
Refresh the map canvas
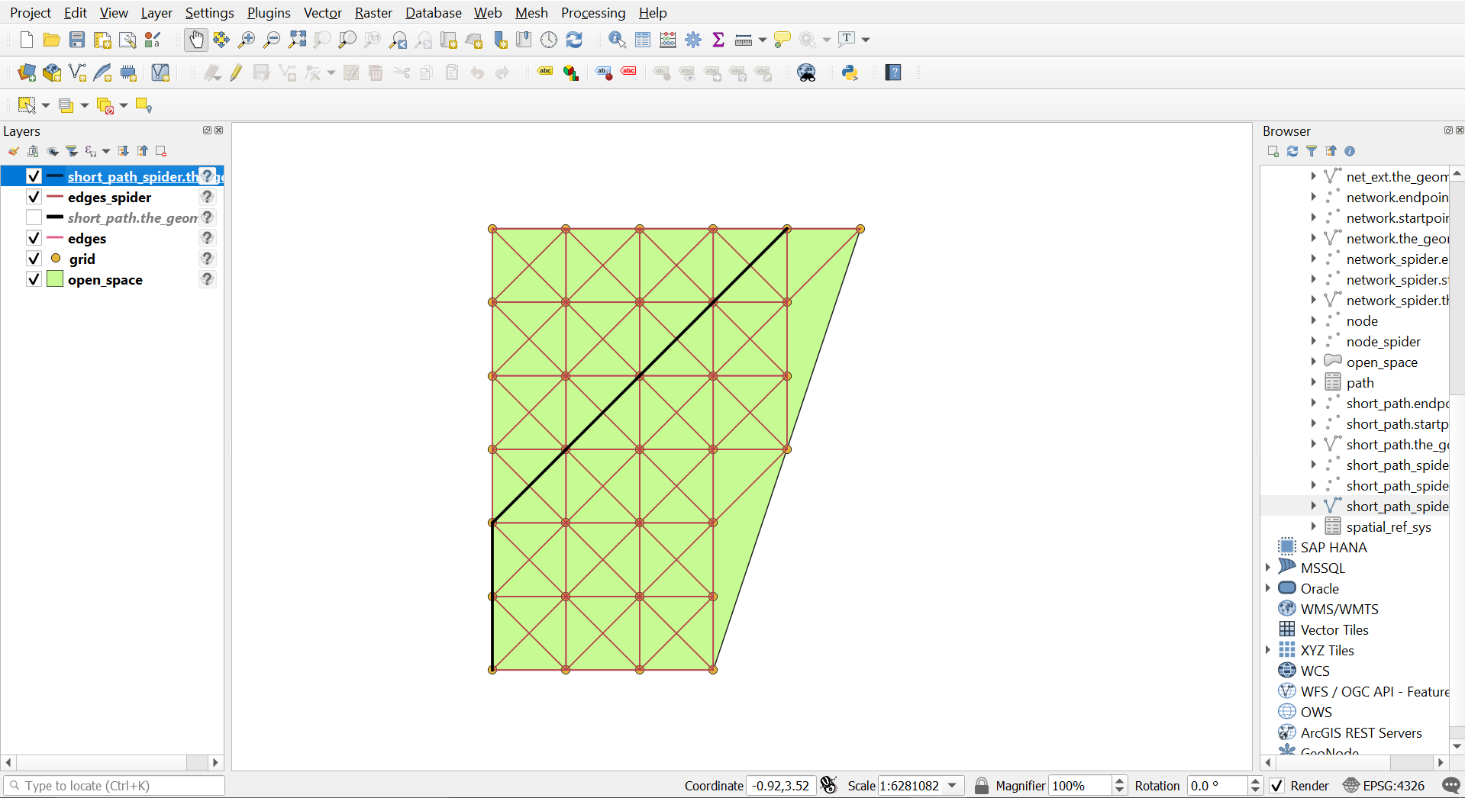[574, 40]
